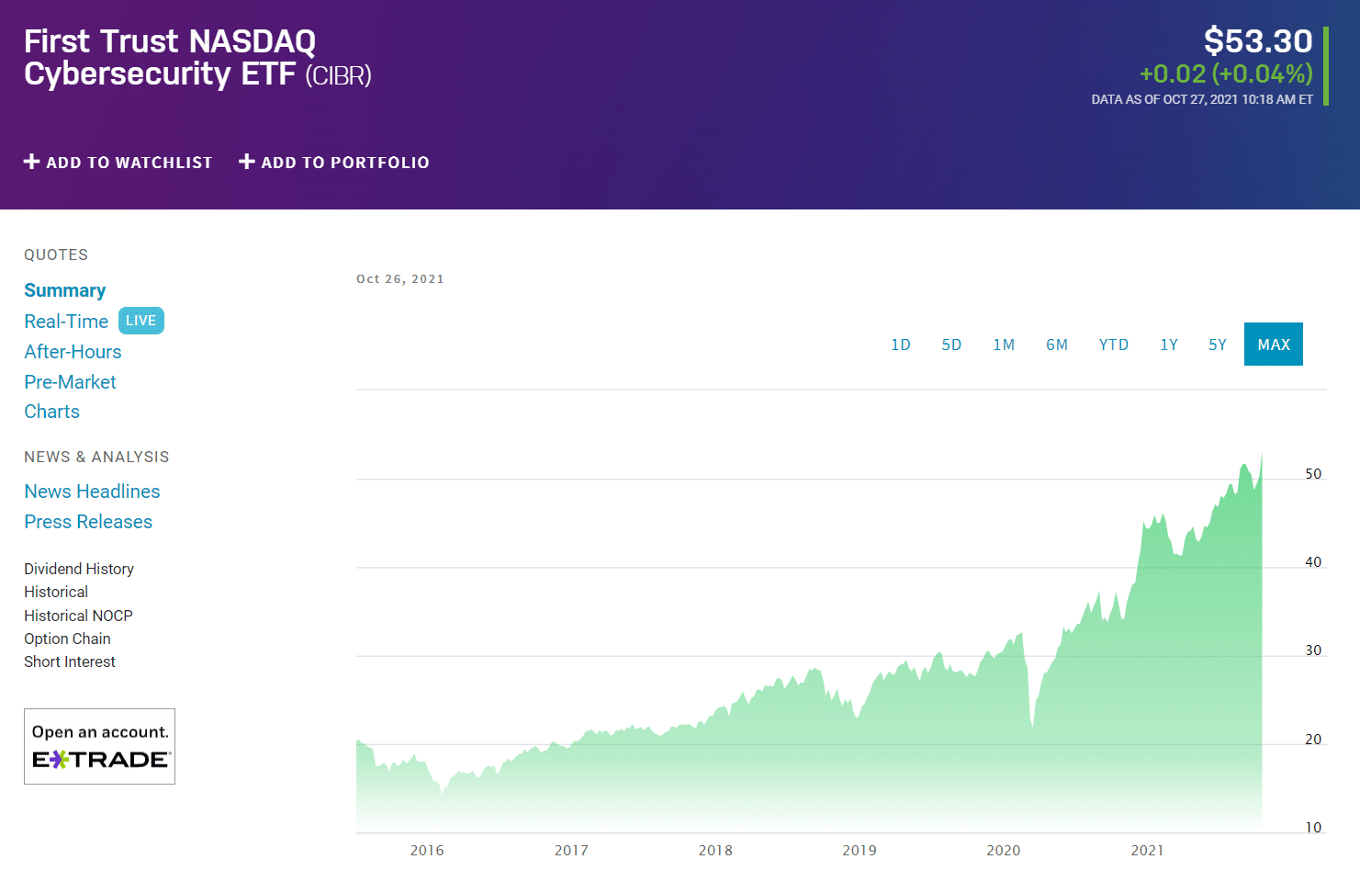View News Headlines

(x=92, y=492)
